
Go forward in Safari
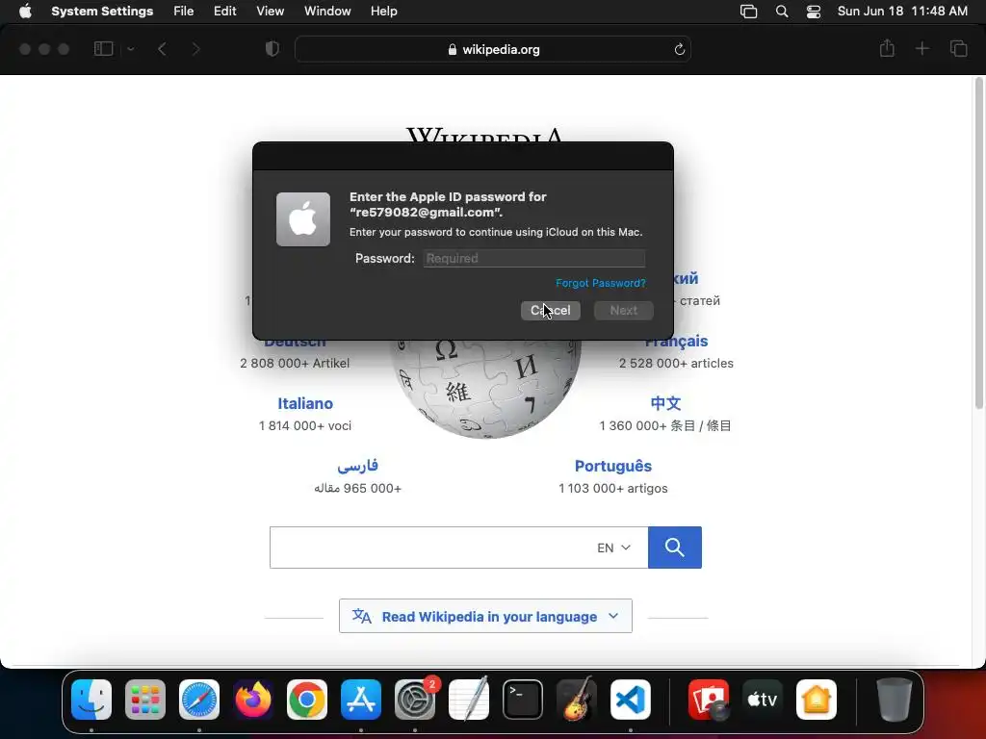click(x=195, y=49)
